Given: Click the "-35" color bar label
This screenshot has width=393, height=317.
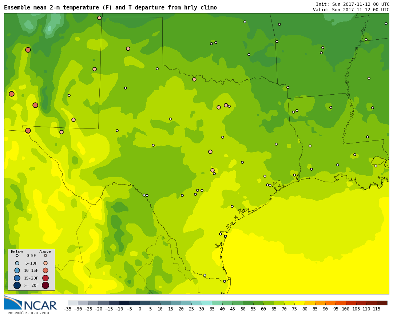Looking at the screenshot, I should tap(68, 309).
